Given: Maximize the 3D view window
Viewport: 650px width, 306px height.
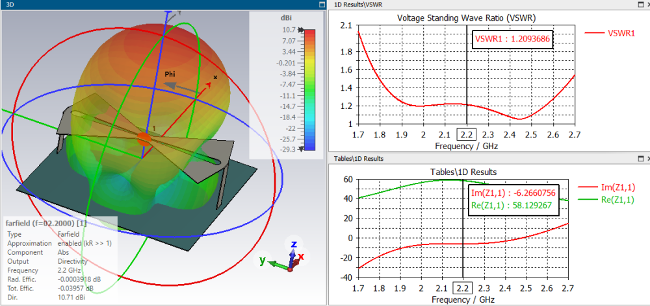Looking at the screenshot, I should tap(322, 5).
